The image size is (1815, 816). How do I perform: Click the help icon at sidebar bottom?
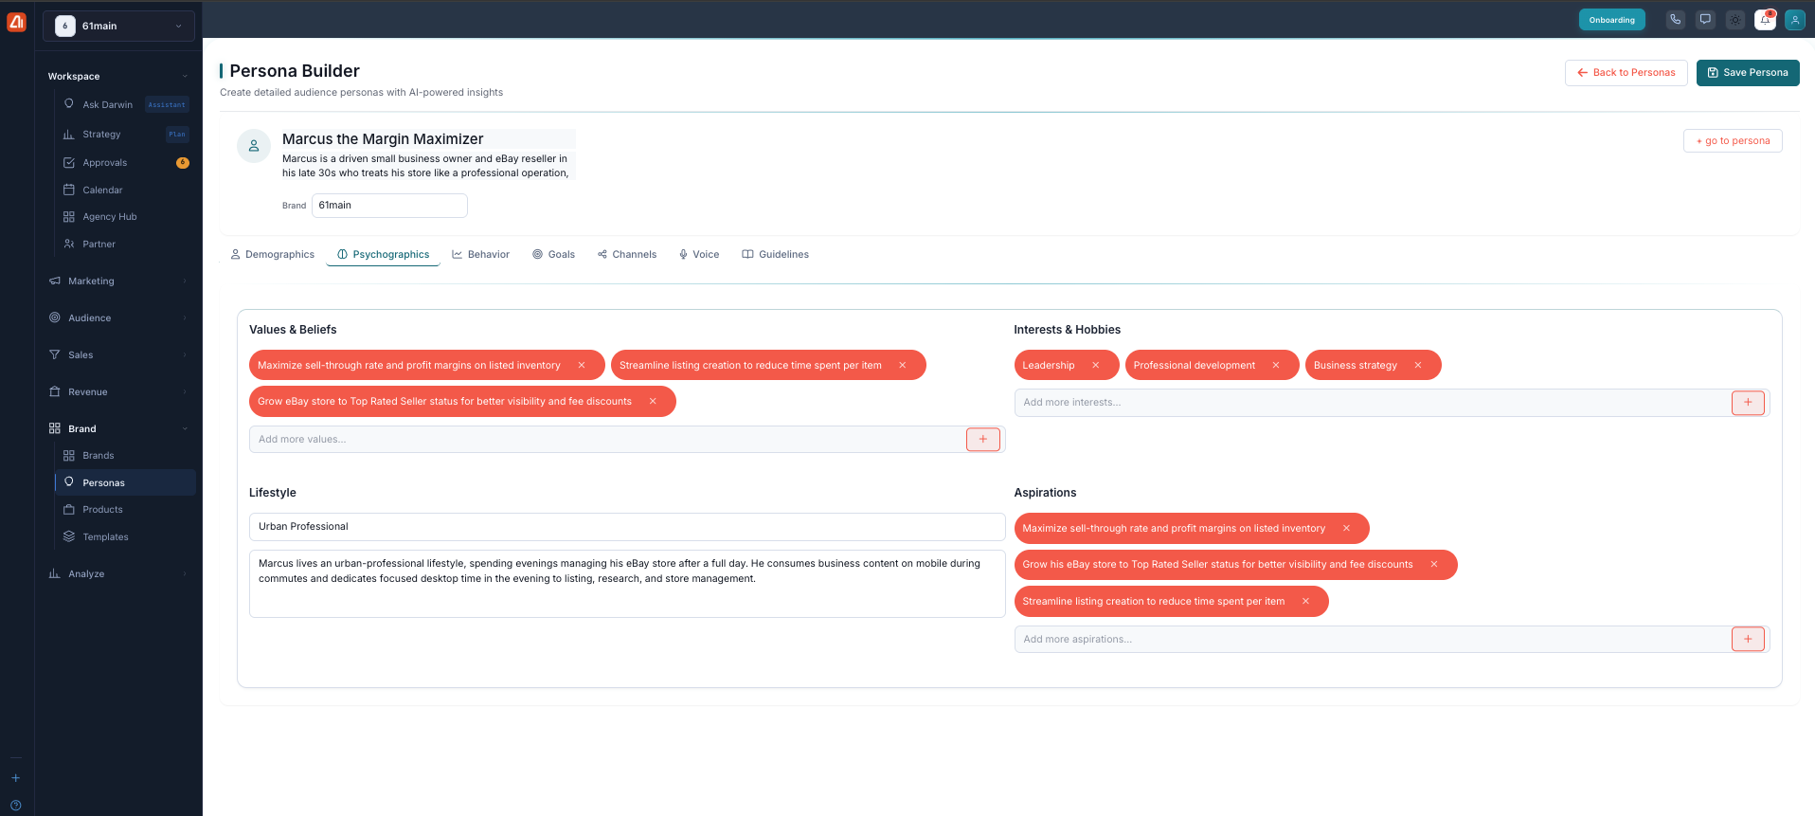tap(16, 806)
